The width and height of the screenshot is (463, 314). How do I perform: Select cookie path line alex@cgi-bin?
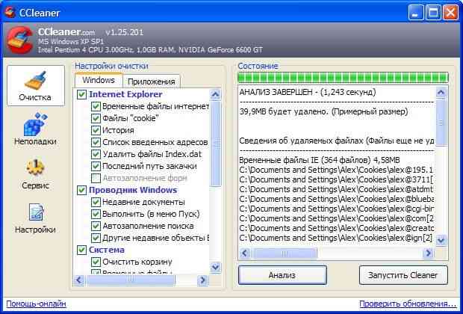pos(336,209)
